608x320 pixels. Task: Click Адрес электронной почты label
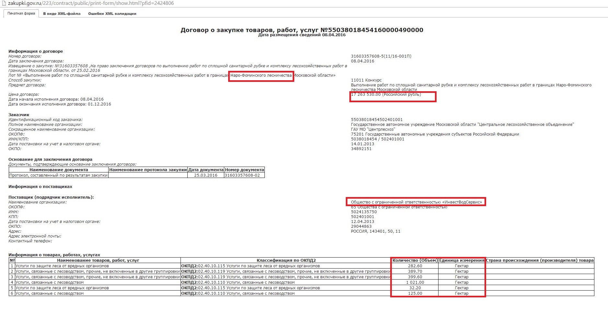(35, 236)
